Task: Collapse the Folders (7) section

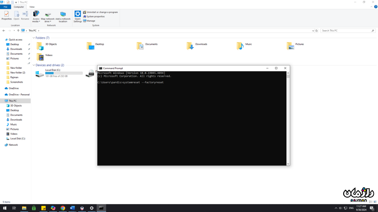Action: [x=34, y=38]
